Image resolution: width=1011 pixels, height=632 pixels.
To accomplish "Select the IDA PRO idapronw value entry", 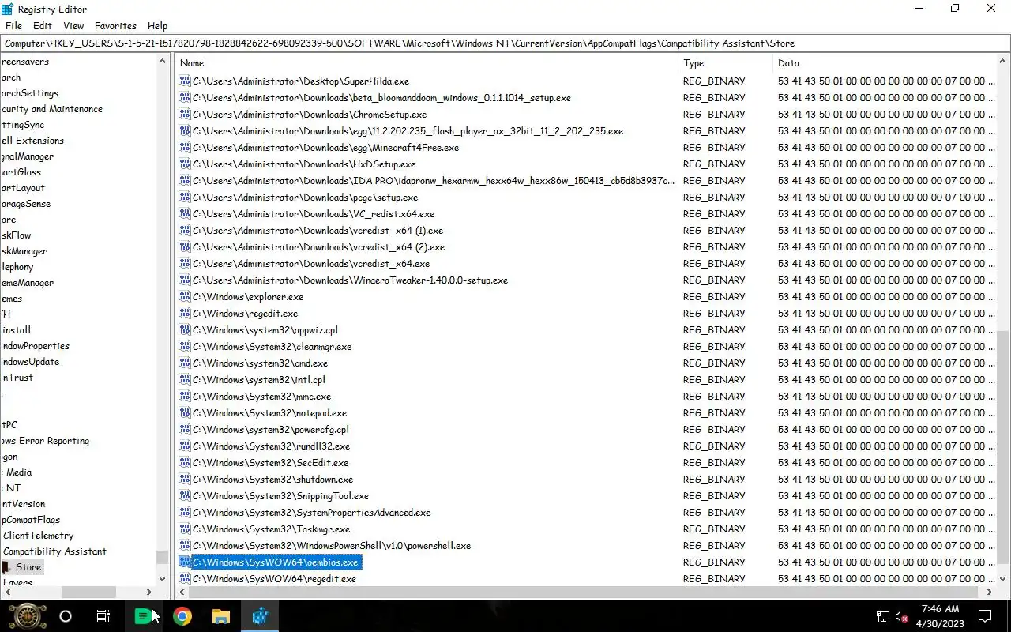I will [434, 181].
